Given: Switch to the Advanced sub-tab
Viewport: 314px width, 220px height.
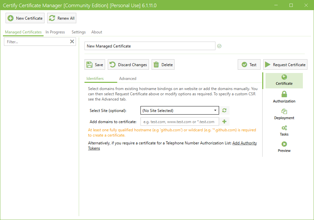Looking at the screenshot, I should click(128, 79).
